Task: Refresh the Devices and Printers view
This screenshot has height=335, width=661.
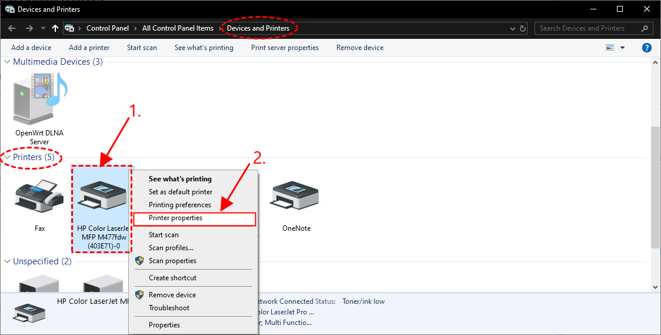Action: 523,28
